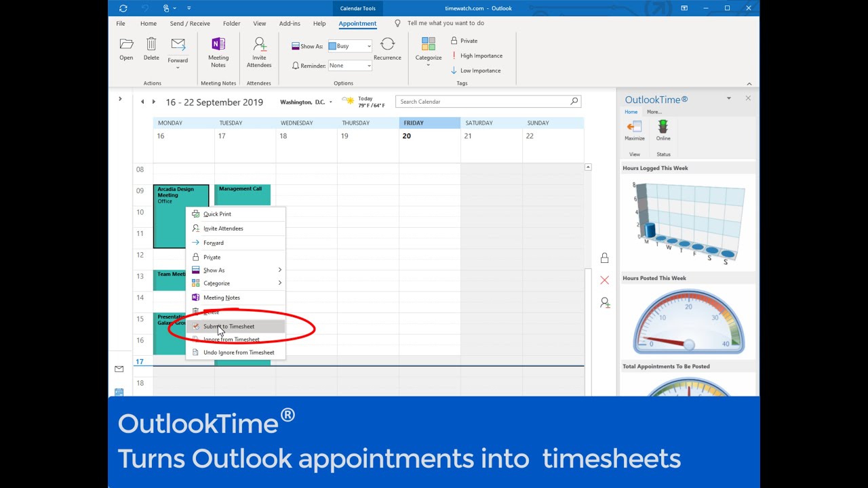Open the Ribbon Display Options icon
The image size is (868, 488).
coord(684,8)
